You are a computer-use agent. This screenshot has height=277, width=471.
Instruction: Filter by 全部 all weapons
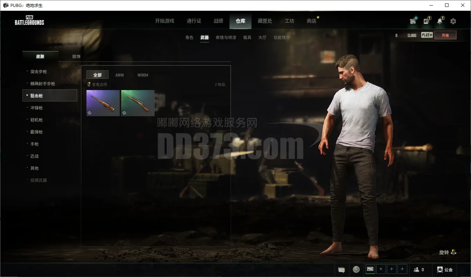coord(98,75)
